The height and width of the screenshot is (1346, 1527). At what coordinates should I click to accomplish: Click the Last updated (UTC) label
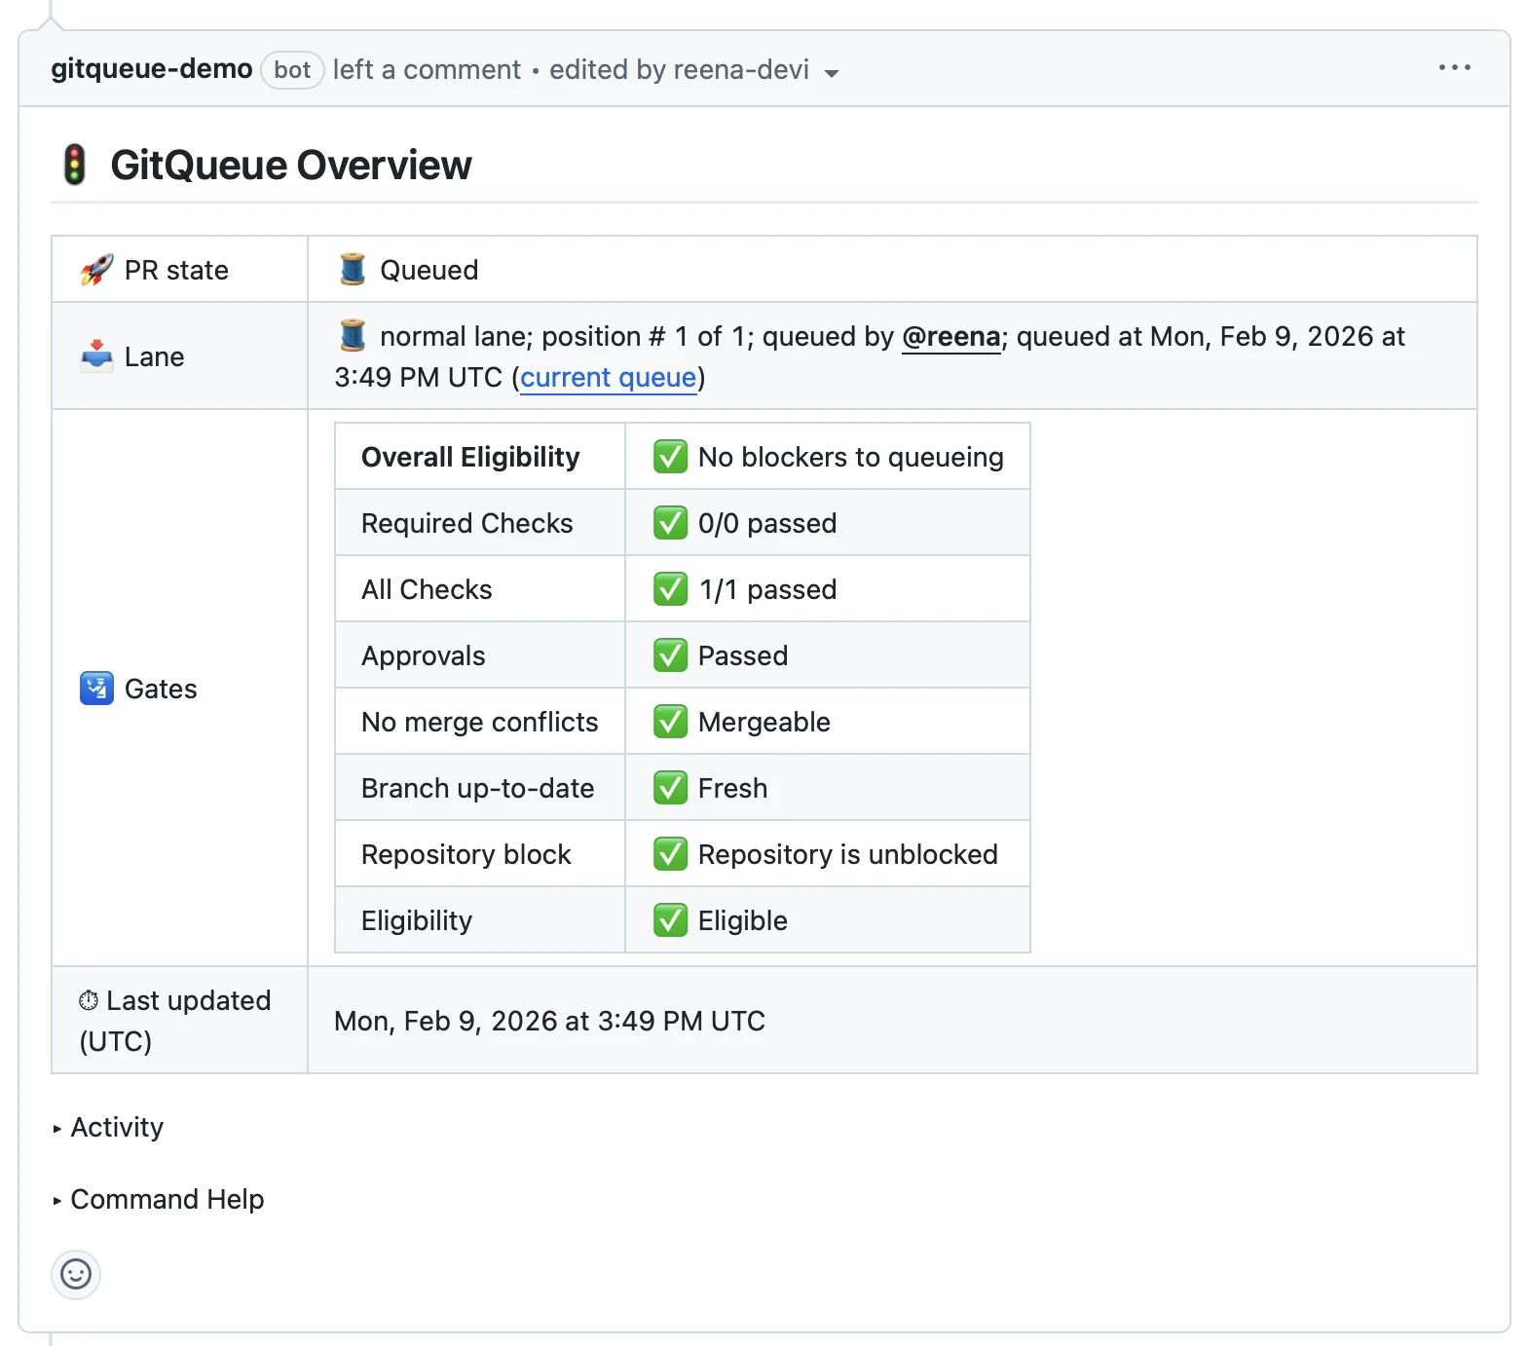tap(175, 1021)
